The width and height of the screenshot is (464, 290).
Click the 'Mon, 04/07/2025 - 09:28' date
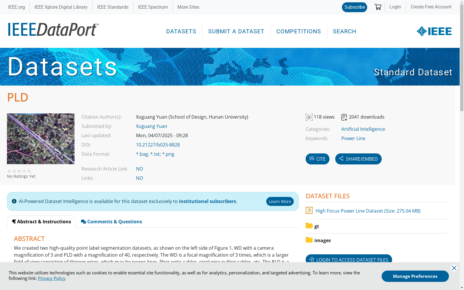(162, 135)
